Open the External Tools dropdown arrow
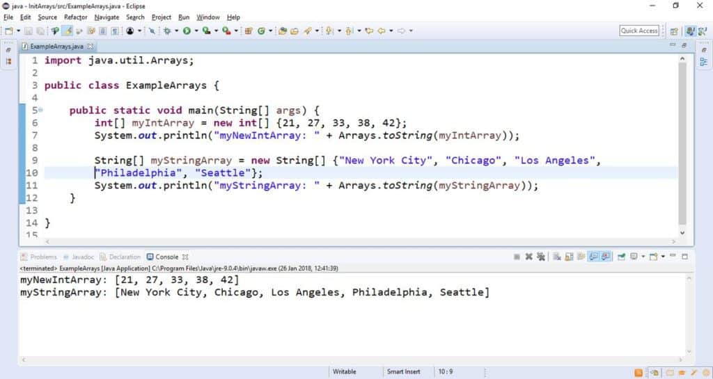This screenshot has height=379, width=713. coord(236,31)
